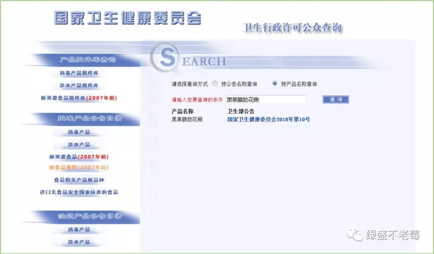Open 消毒产品 under 批准产品公告目录
This screenshot has width=434, height=254.
pyautogui.click(x=79, y=132)
